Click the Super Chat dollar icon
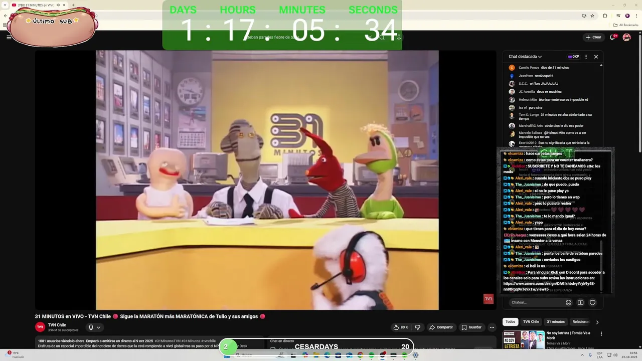Screen dimensions: 642x361 (580, 302)
